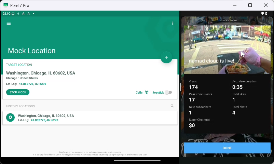Search history locations with magnifier icon
The width and height of the screenshot is (274, 164).
pyautogui.click(x=172, y=106)
